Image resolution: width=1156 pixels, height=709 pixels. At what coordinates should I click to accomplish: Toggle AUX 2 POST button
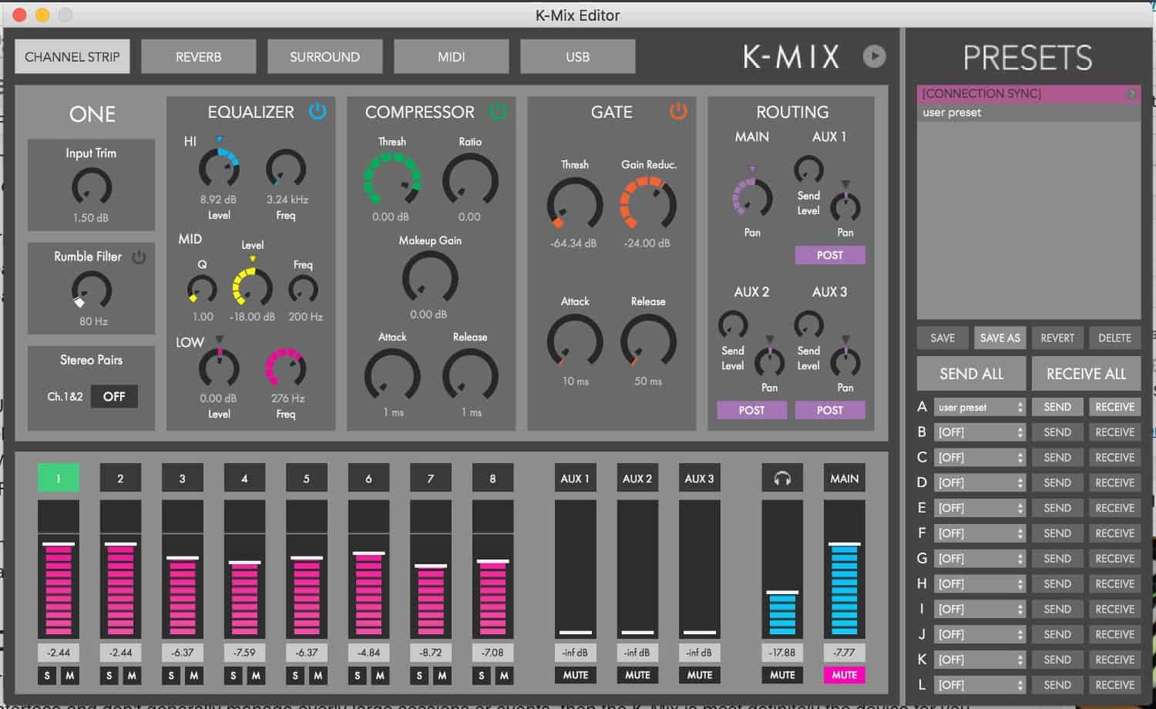(751, 410)
